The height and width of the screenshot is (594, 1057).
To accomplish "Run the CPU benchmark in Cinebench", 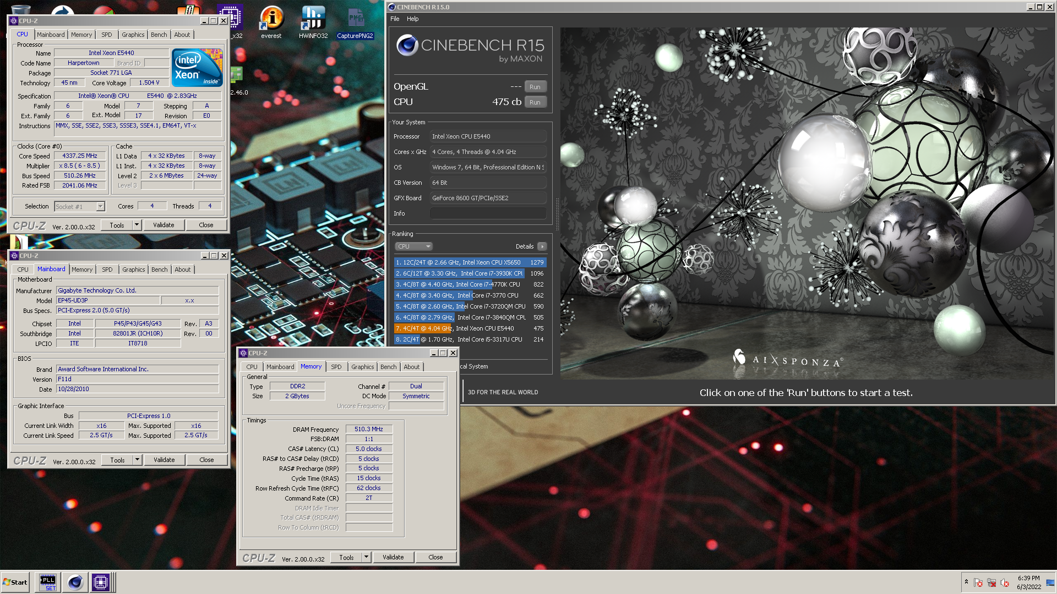I will (x=535, y=102).
